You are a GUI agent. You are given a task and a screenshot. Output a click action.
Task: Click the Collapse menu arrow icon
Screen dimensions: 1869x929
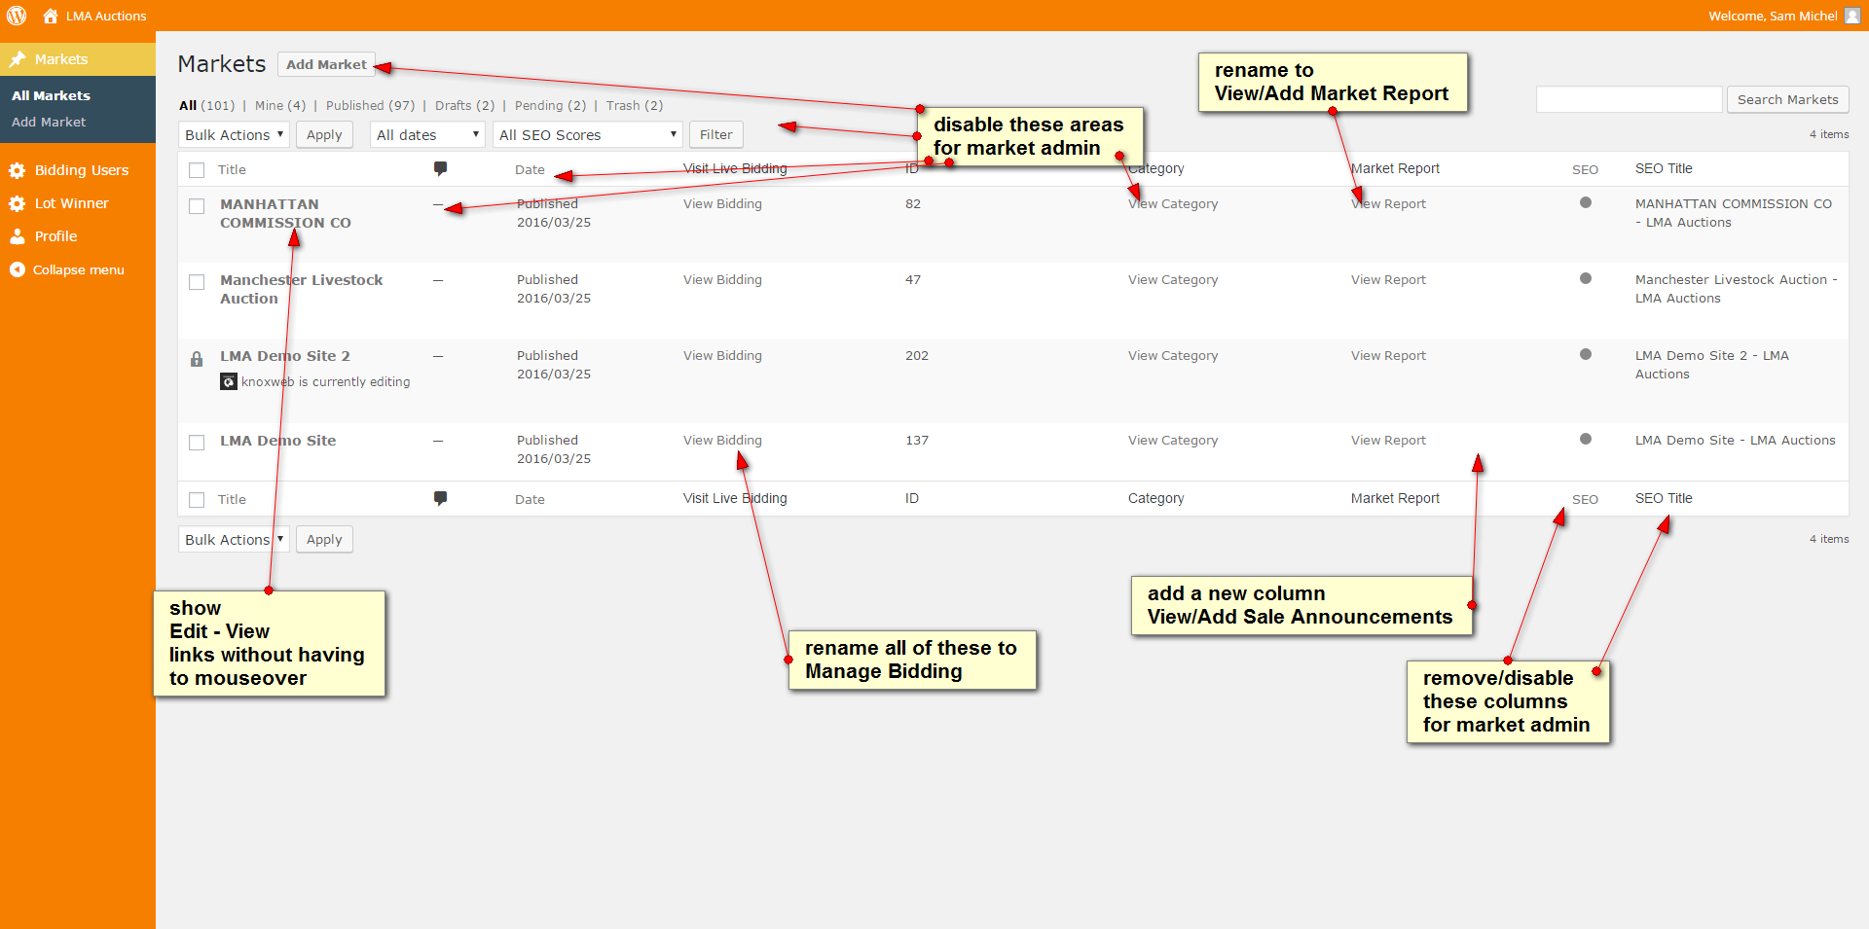(18, 269)
